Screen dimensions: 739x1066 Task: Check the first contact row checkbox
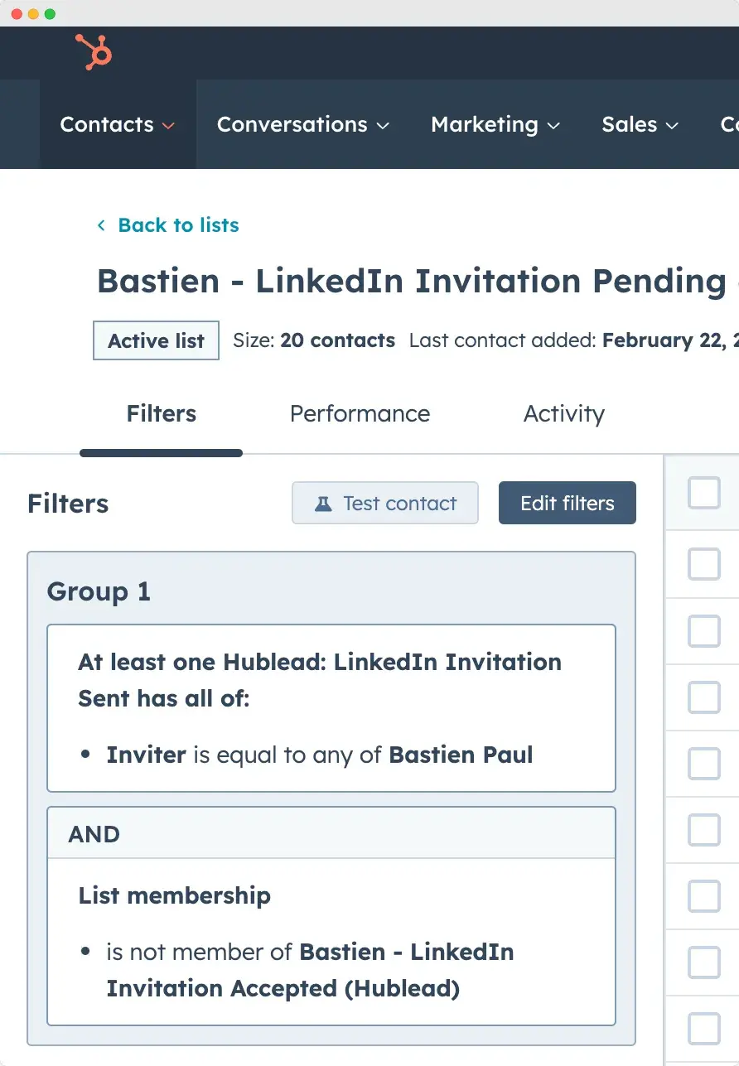click(x=704, y=565)
